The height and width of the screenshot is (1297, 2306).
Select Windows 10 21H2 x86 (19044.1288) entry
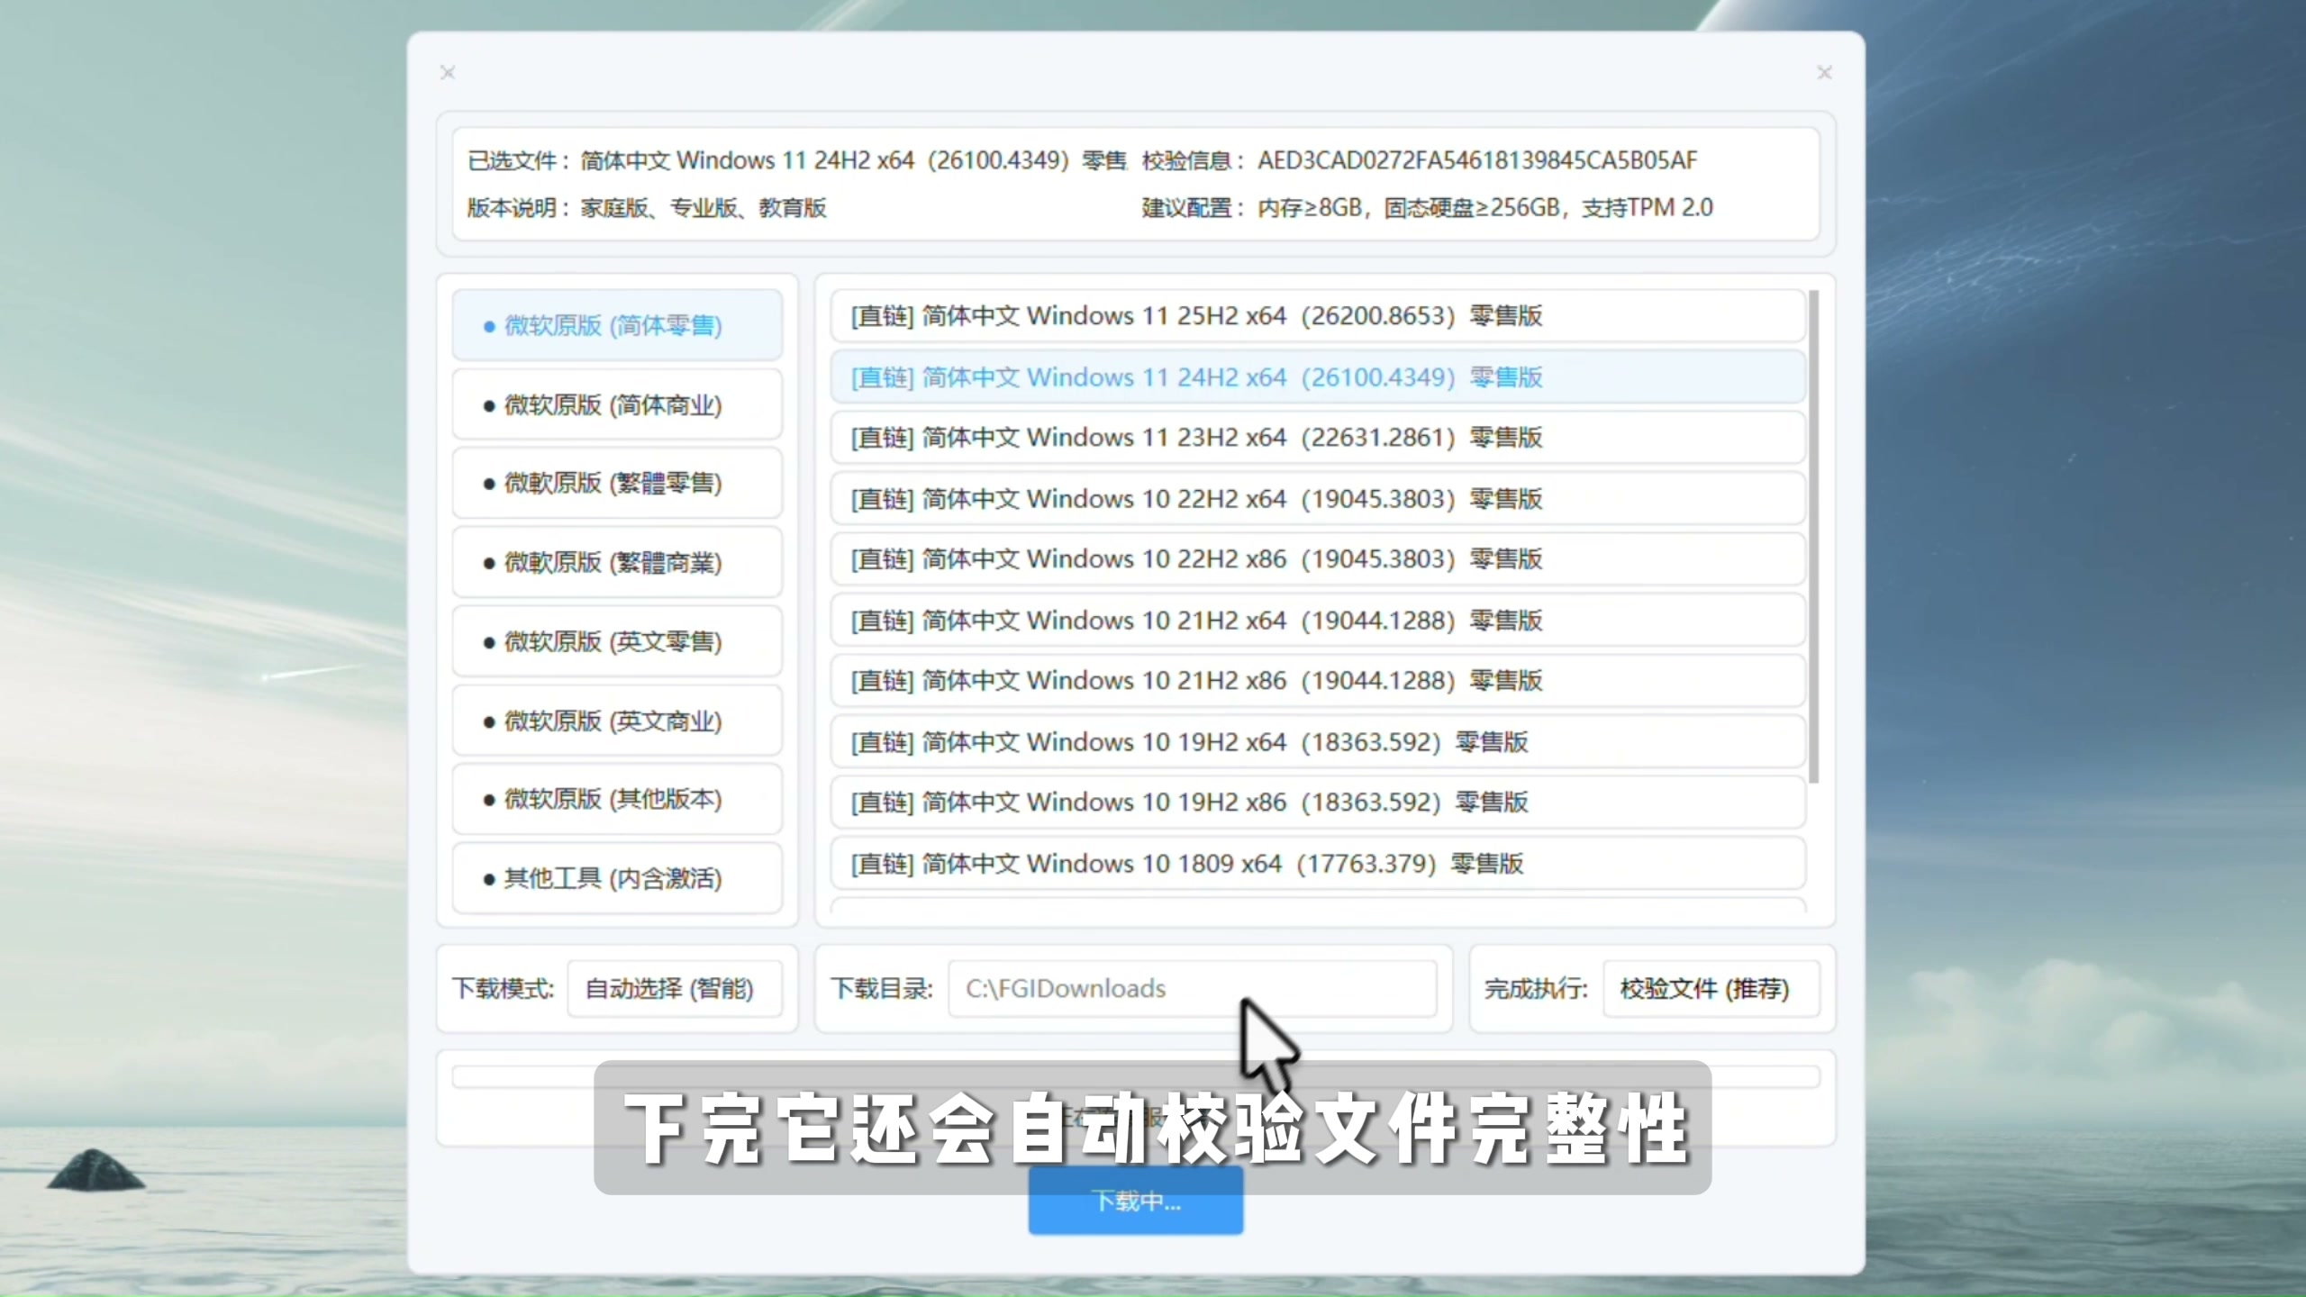click(1318, 681)
